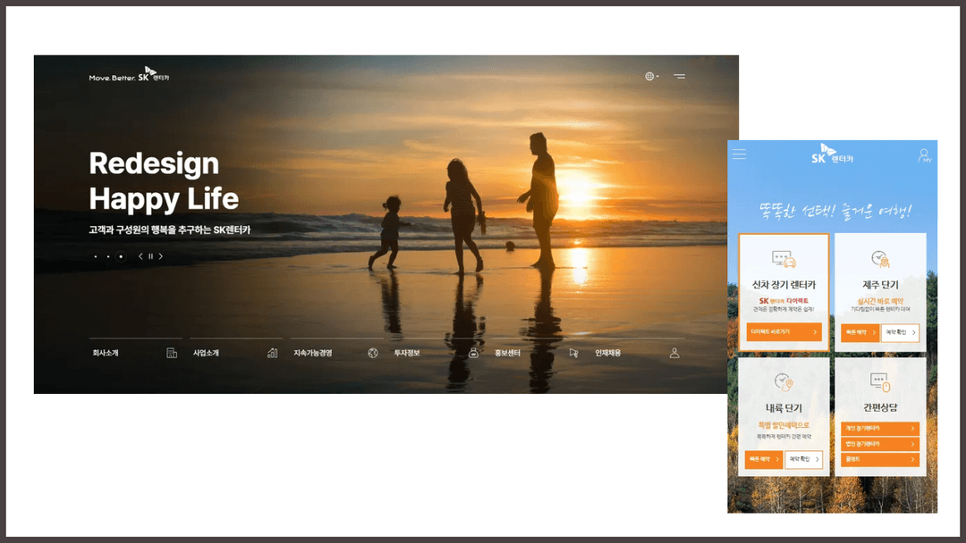Click the 제주 단기 clock icon
Viewport: 966px width, 543px height.
tap(880, 260)
